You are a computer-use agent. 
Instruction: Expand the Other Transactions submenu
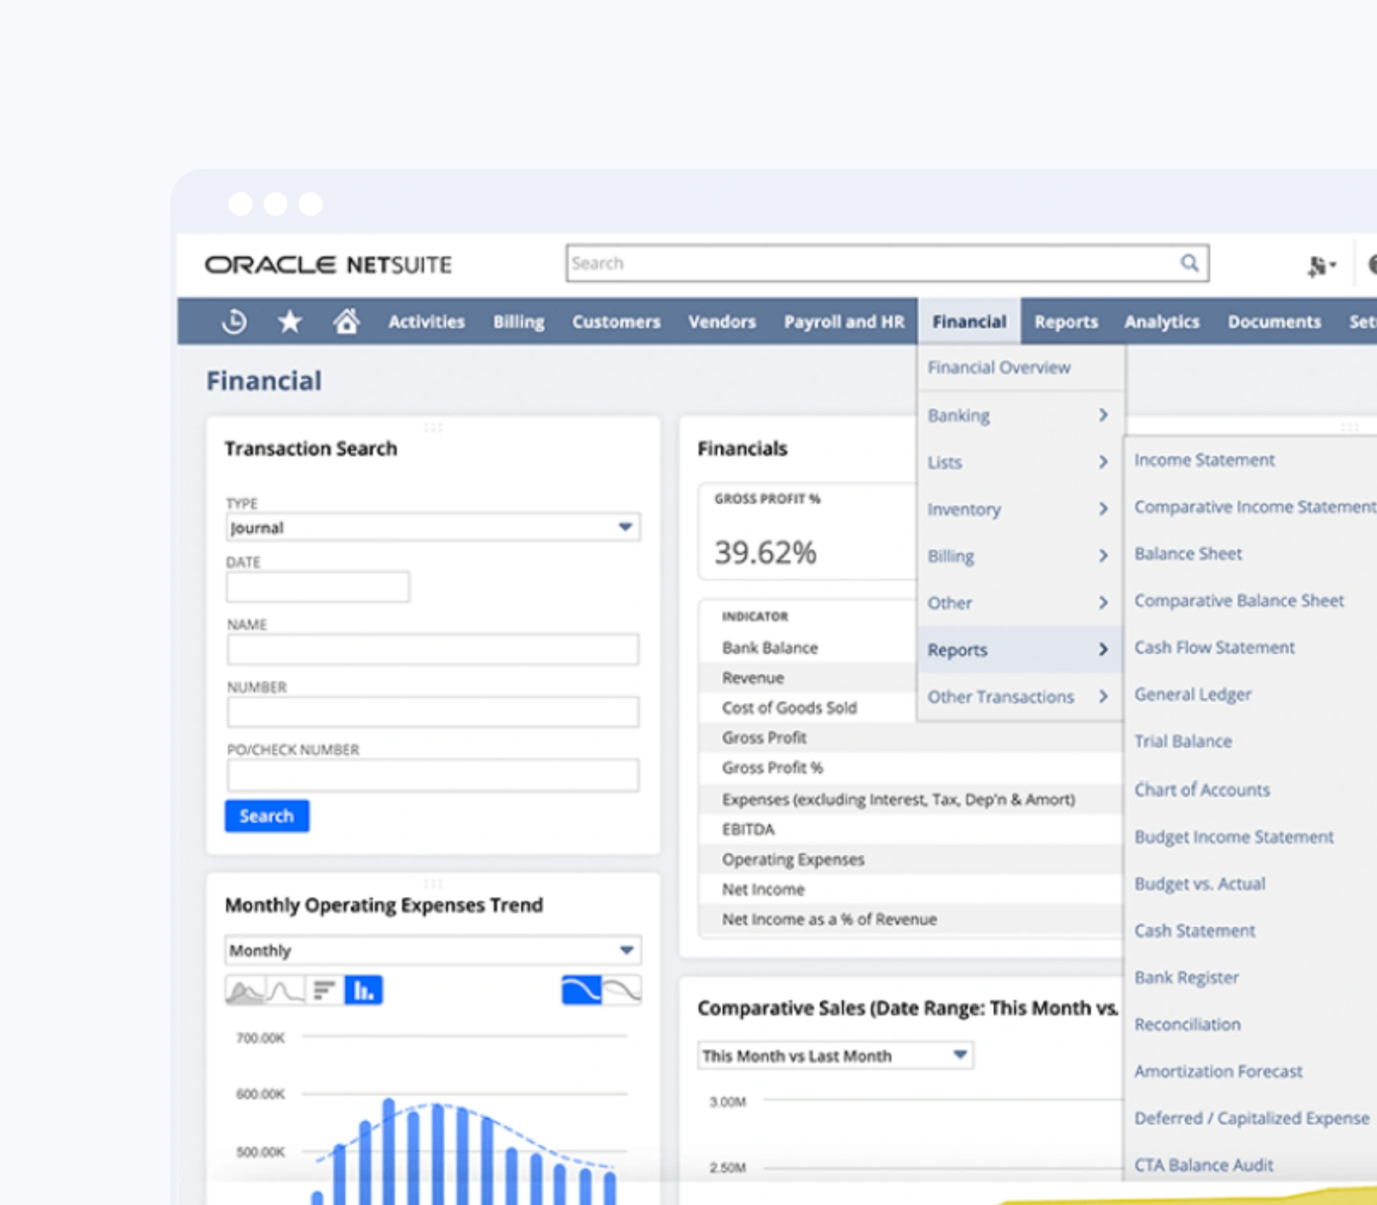coord(1021,697)
